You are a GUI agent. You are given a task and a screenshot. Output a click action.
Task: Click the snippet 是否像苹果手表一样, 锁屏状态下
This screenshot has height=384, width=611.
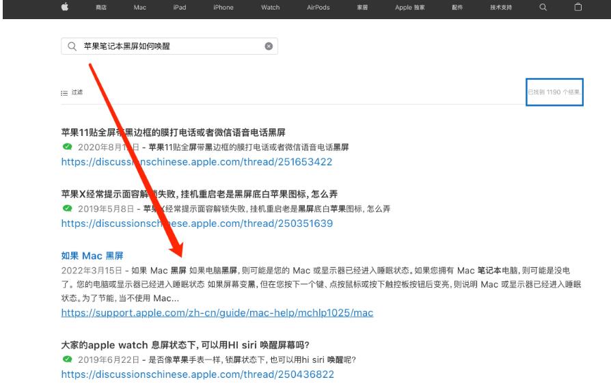[x=252, y=359]
